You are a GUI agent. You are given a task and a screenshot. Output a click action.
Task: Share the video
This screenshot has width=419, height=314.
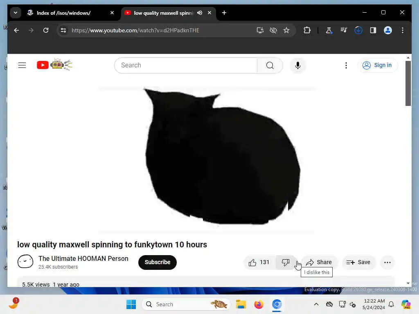tap(319, 262)
